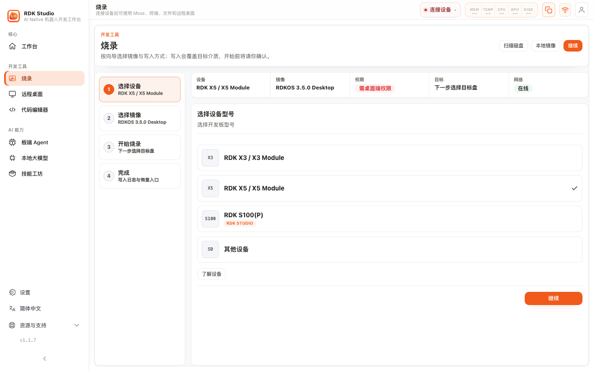Click the S100 board badge icon
The image size is (594, 371).
210,219
